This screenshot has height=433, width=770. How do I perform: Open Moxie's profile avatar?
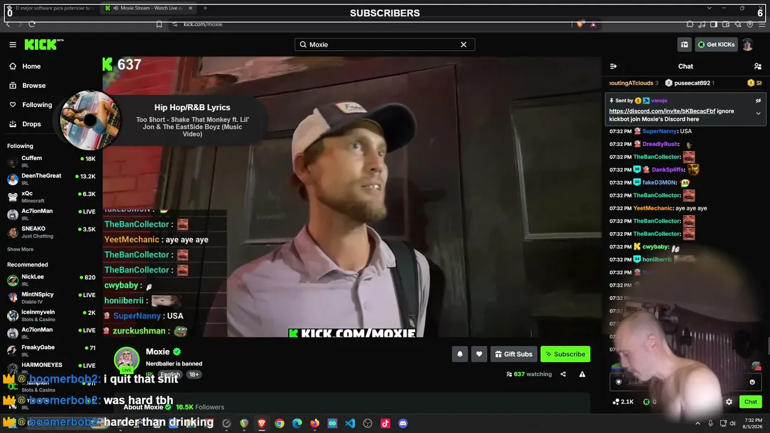(127, 360)
